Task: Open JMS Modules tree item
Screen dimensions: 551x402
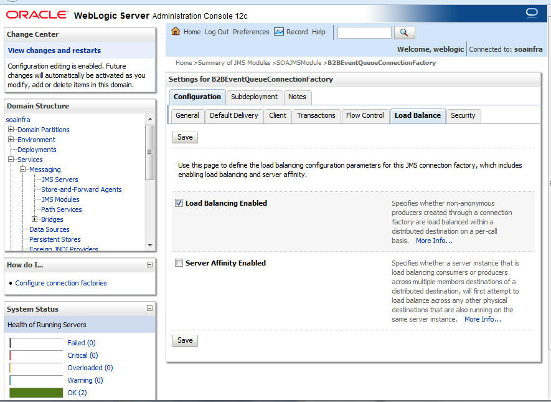Action: [x=60, y=199]
